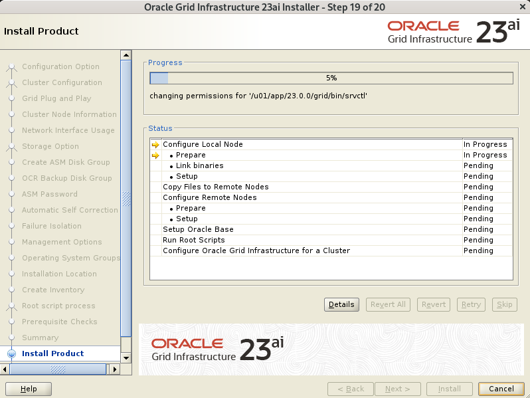Select the Root script process step

59,306
